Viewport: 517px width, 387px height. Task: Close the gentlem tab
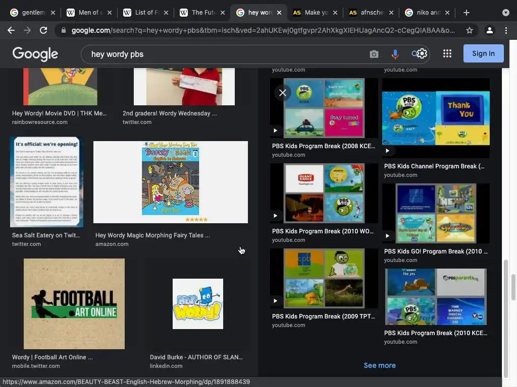pyautogui.click(x=53, y=13)
